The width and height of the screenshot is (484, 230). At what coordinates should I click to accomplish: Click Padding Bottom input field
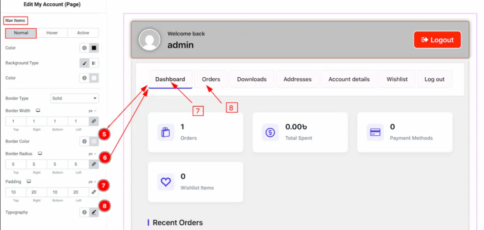click(x=57, y=192)
